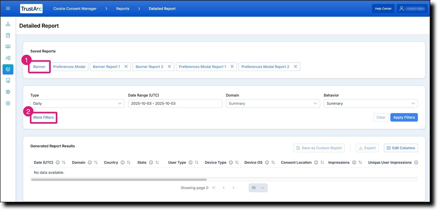Open the document settings sidebar icon
438x210 pixels.
tap(8, 81)
